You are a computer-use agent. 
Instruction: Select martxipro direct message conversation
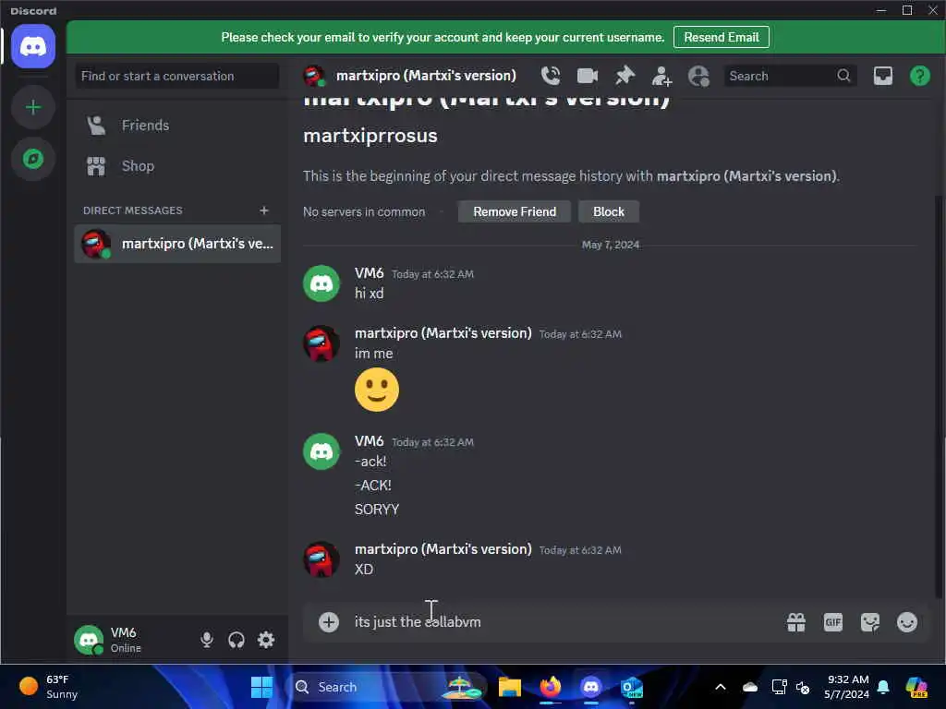coord(177,244)
